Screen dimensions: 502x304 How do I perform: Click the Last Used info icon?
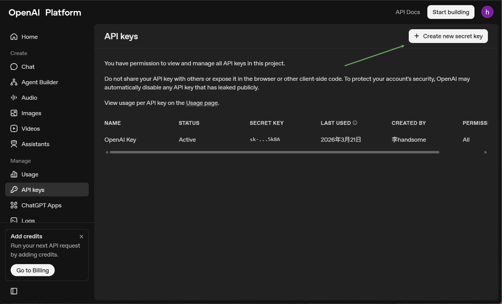click(x=355, y=123)
